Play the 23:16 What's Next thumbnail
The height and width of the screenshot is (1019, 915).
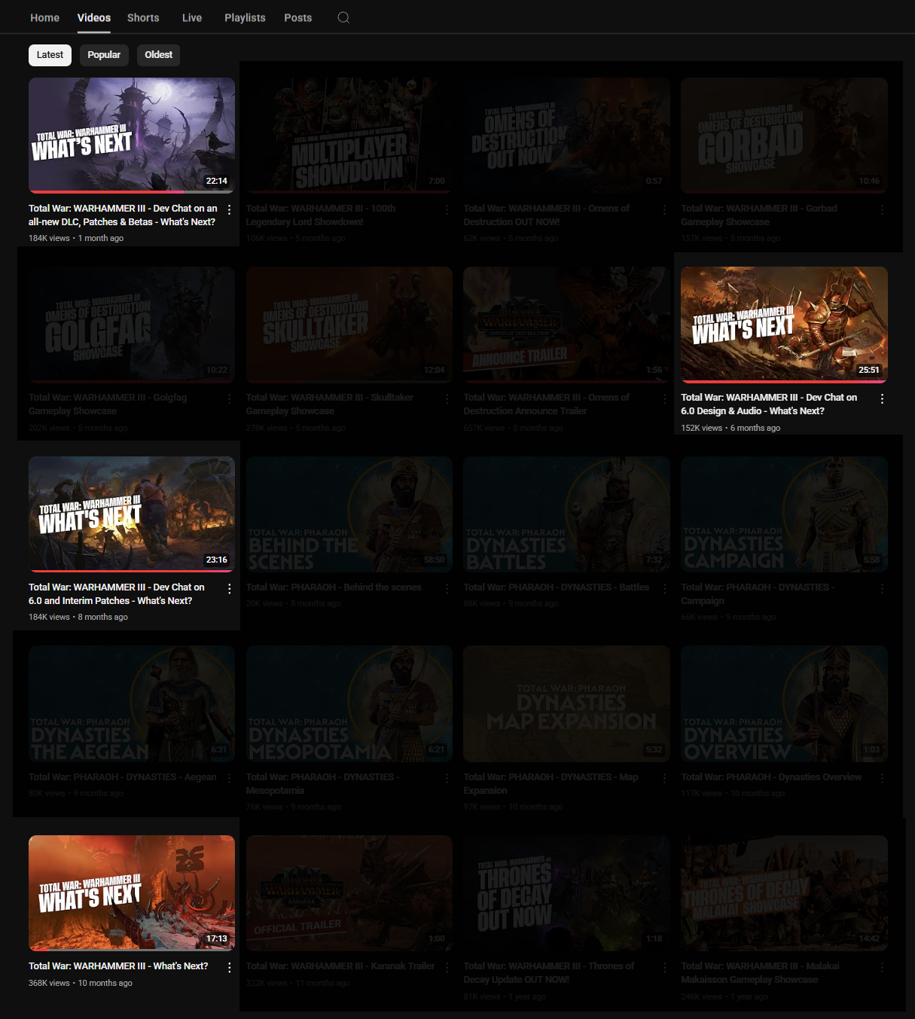pos(132,514)
